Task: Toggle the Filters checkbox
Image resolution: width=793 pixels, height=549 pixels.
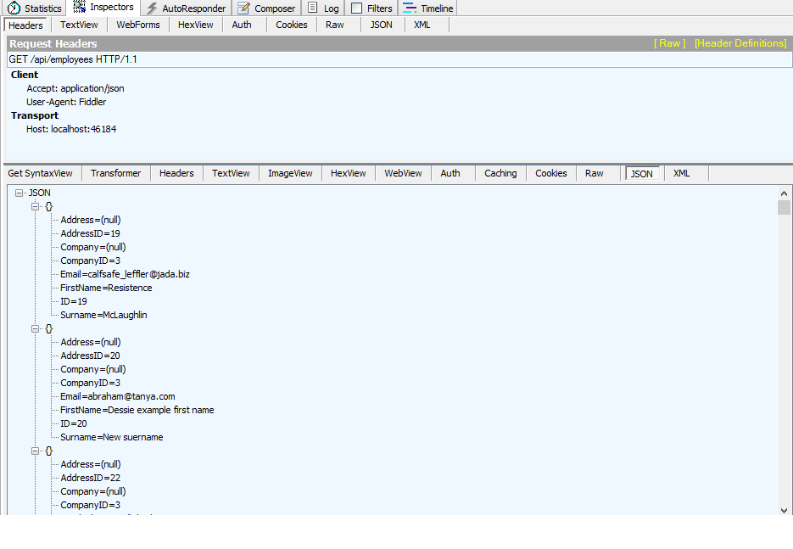Action: click(x=356, y=8)
